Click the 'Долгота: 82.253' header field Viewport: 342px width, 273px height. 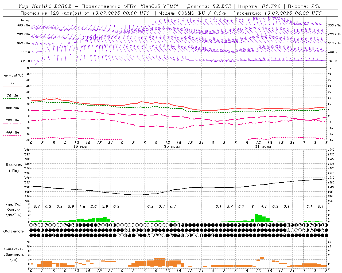[x=210, y=6]
